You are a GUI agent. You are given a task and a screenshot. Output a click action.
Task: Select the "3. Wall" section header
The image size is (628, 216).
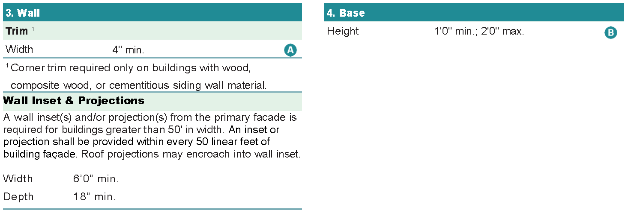click(x=23, y=13)
